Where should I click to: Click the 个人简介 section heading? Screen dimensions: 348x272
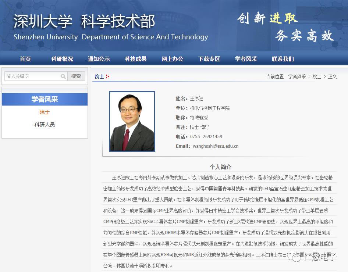(220, 167)
